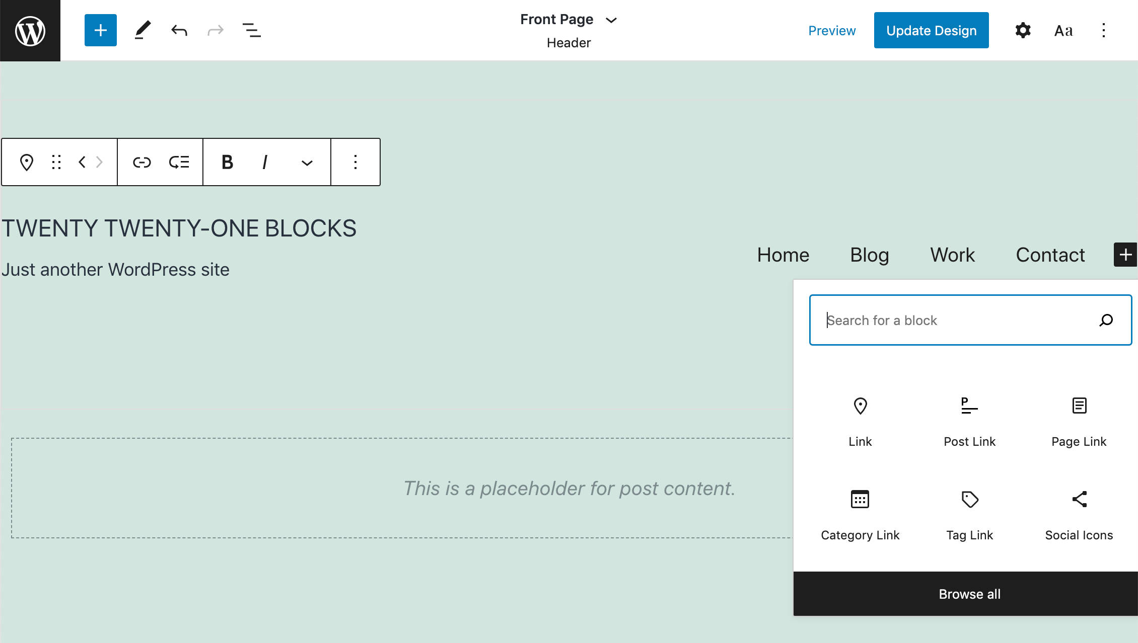Click the block inserter plus icon
1138x643 pixels.
click(100, 30)
